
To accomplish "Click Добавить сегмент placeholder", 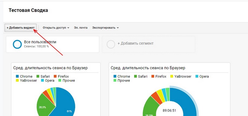I will [149, 44].
